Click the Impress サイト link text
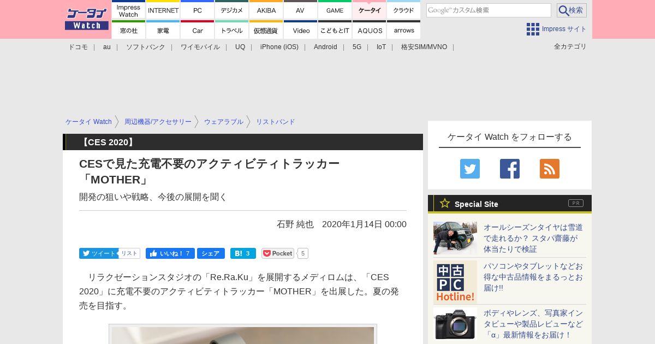Viewport: 655px width, 344px height. (x=564, y=29)
